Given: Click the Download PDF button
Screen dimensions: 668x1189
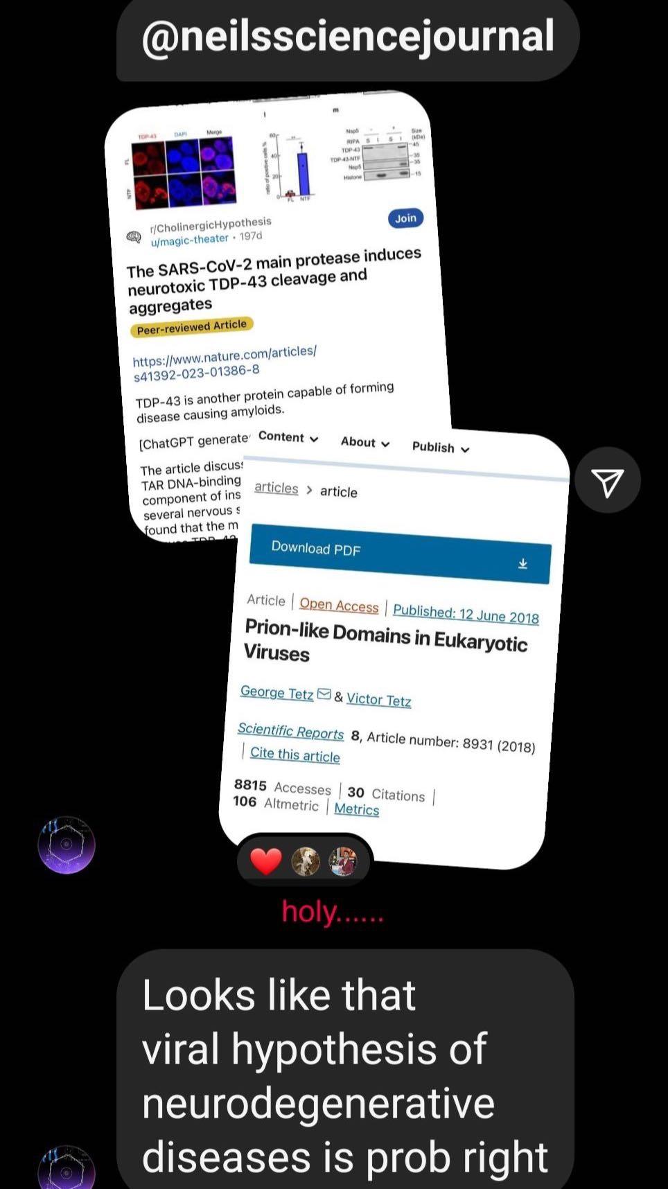Looking at the screenshot, I should [x=400, y=554].
